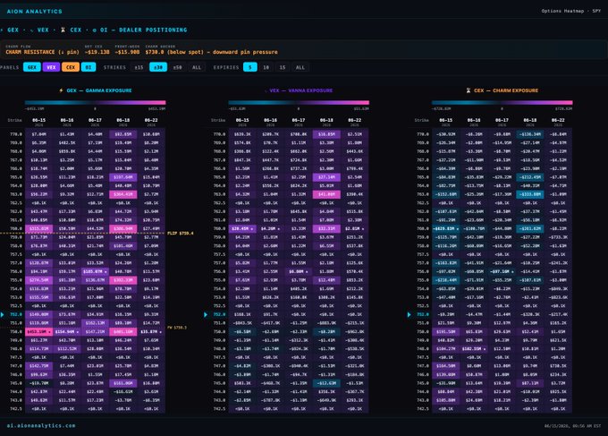Click the circle icon before OI in the title
The width and height of the screenshot is (608, 436).
click(x=94, y=30)
